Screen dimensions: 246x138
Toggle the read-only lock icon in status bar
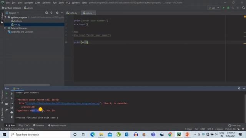(238, 129)
